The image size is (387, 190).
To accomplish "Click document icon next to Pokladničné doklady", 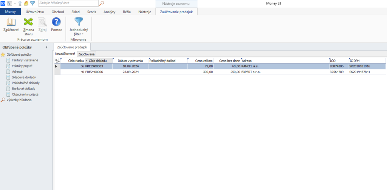I will [x=8, y=83].
